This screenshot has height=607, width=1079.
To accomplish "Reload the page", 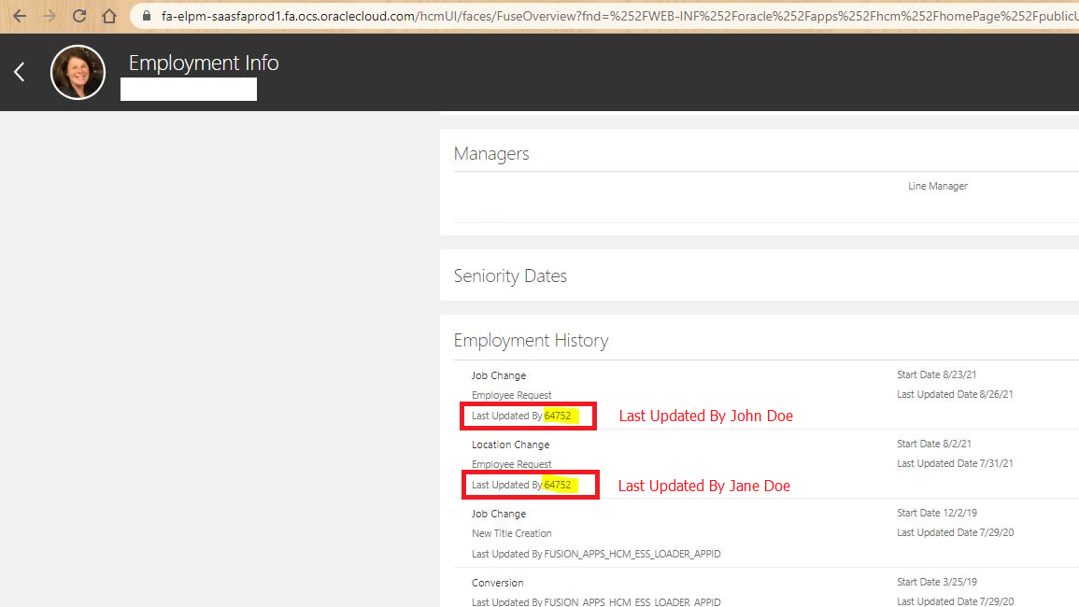I will click(x=78, y=15).
